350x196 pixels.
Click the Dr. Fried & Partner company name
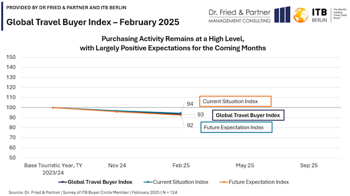click(x=239, y=13)
